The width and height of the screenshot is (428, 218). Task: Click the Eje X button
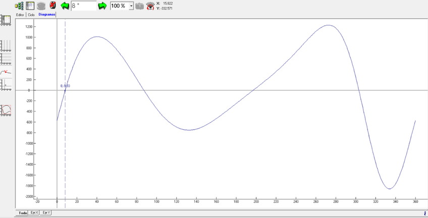(34, 213)
